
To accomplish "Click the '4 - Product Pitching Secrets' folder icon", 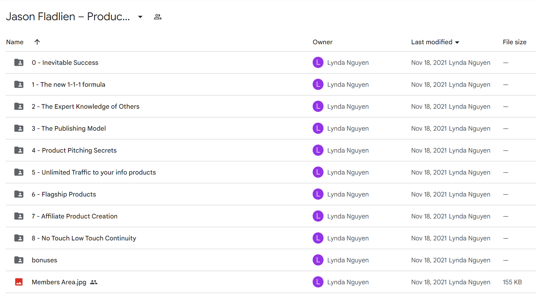I will pos(19,150).
